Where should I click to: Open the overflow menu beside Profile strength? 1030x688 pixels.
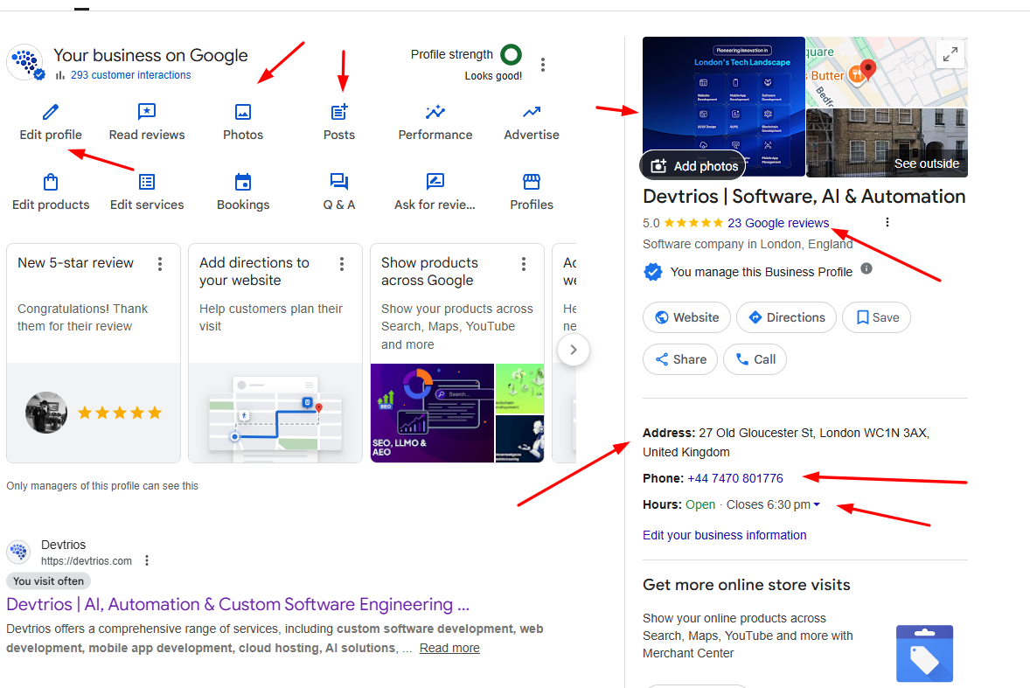tap(543, 64)
